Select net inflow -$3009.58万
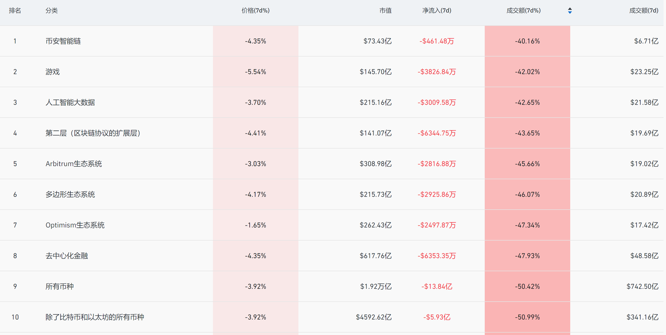 tap(437, 102)
